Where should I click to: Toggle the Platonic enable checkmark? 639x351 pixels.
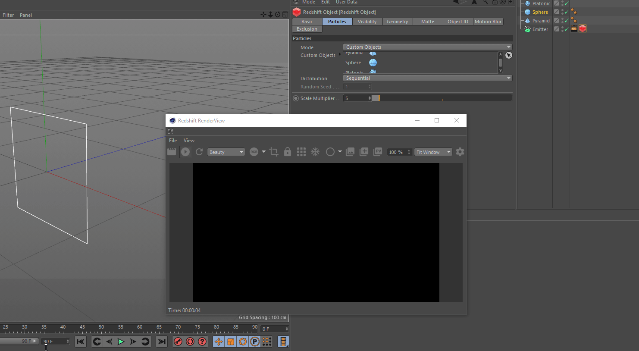[567, 3]
